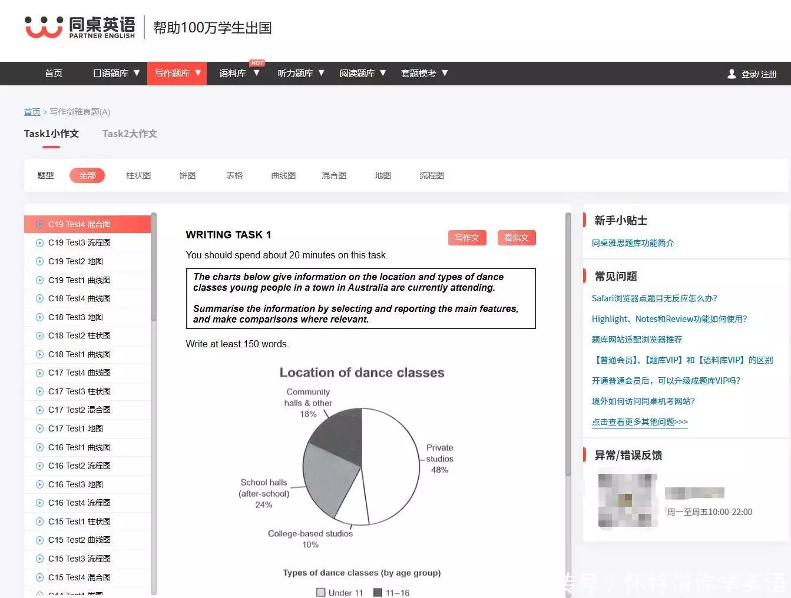Select the C18 Test2 柱状图 radio indicator

pos(39,335)
